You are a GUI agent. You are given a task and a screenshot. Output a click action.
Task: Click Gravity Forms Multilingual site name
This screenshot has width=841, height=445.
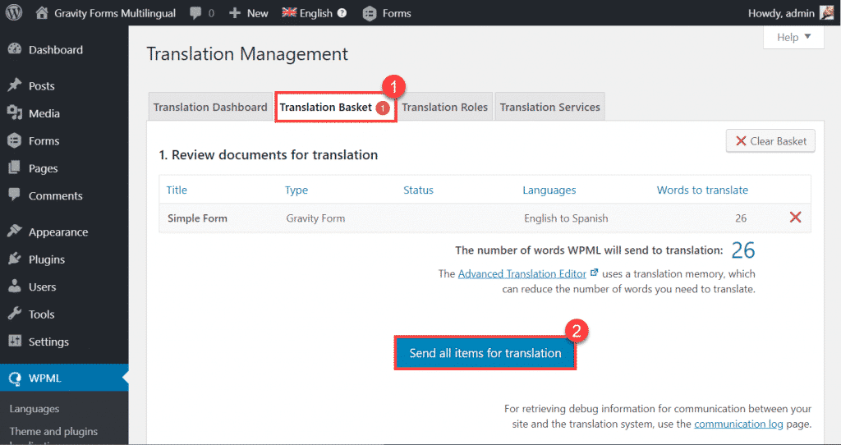tap(115, 13)
